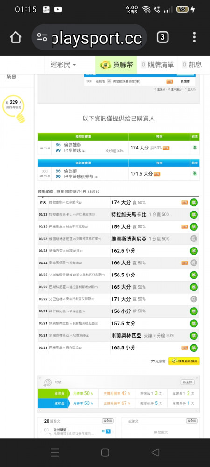The image size is (210, 467).
Task: Tap the Android home square button
Action: click(105, 453)
